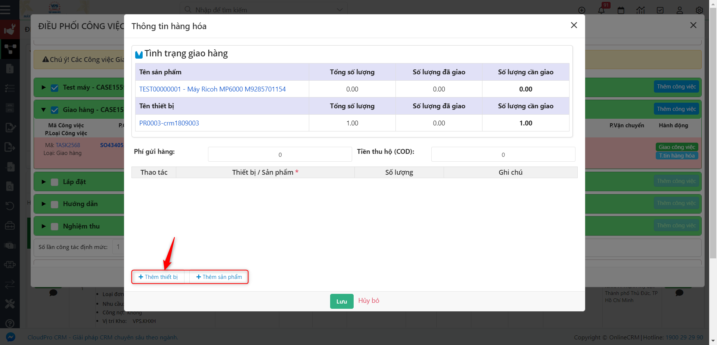This screenshot has width=717, height=345.
Task: Click Hủy bỏ cancel link
Action: coord(369,301)
